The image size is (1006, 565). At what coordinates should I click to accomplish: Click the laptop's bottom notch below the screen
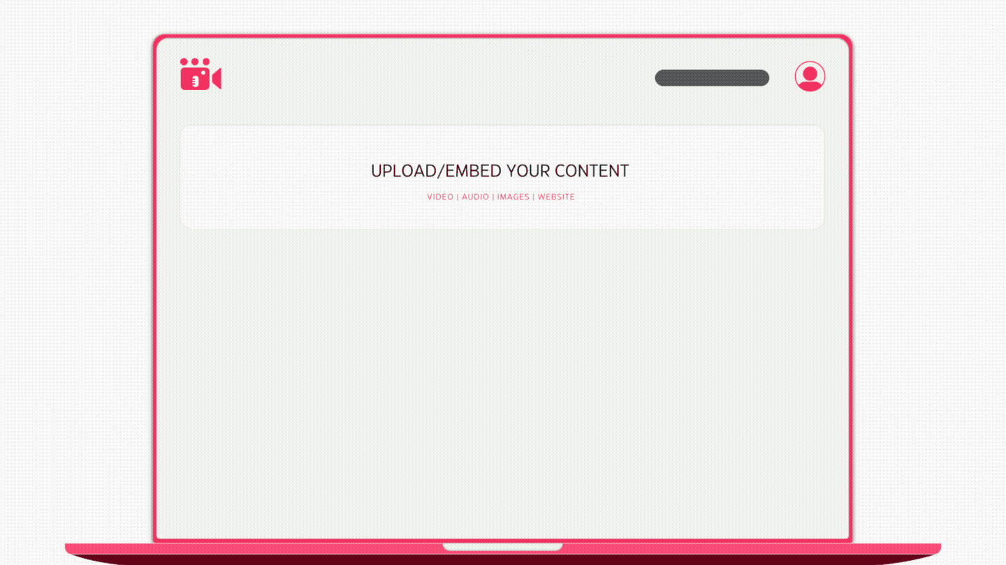(502, 547)
